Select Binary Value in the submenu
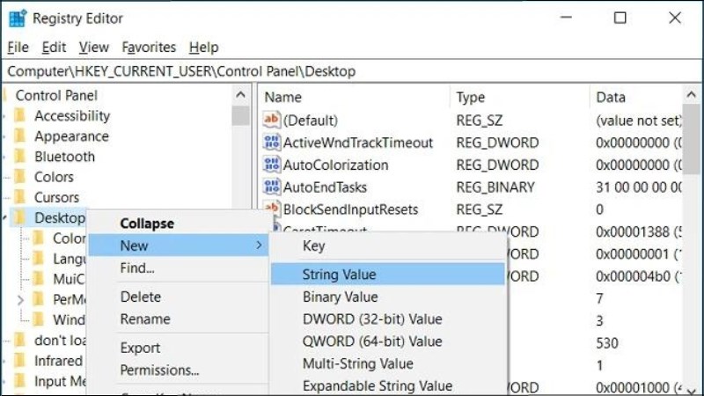This screenshot has height=396, width=704. coord(388,297)
